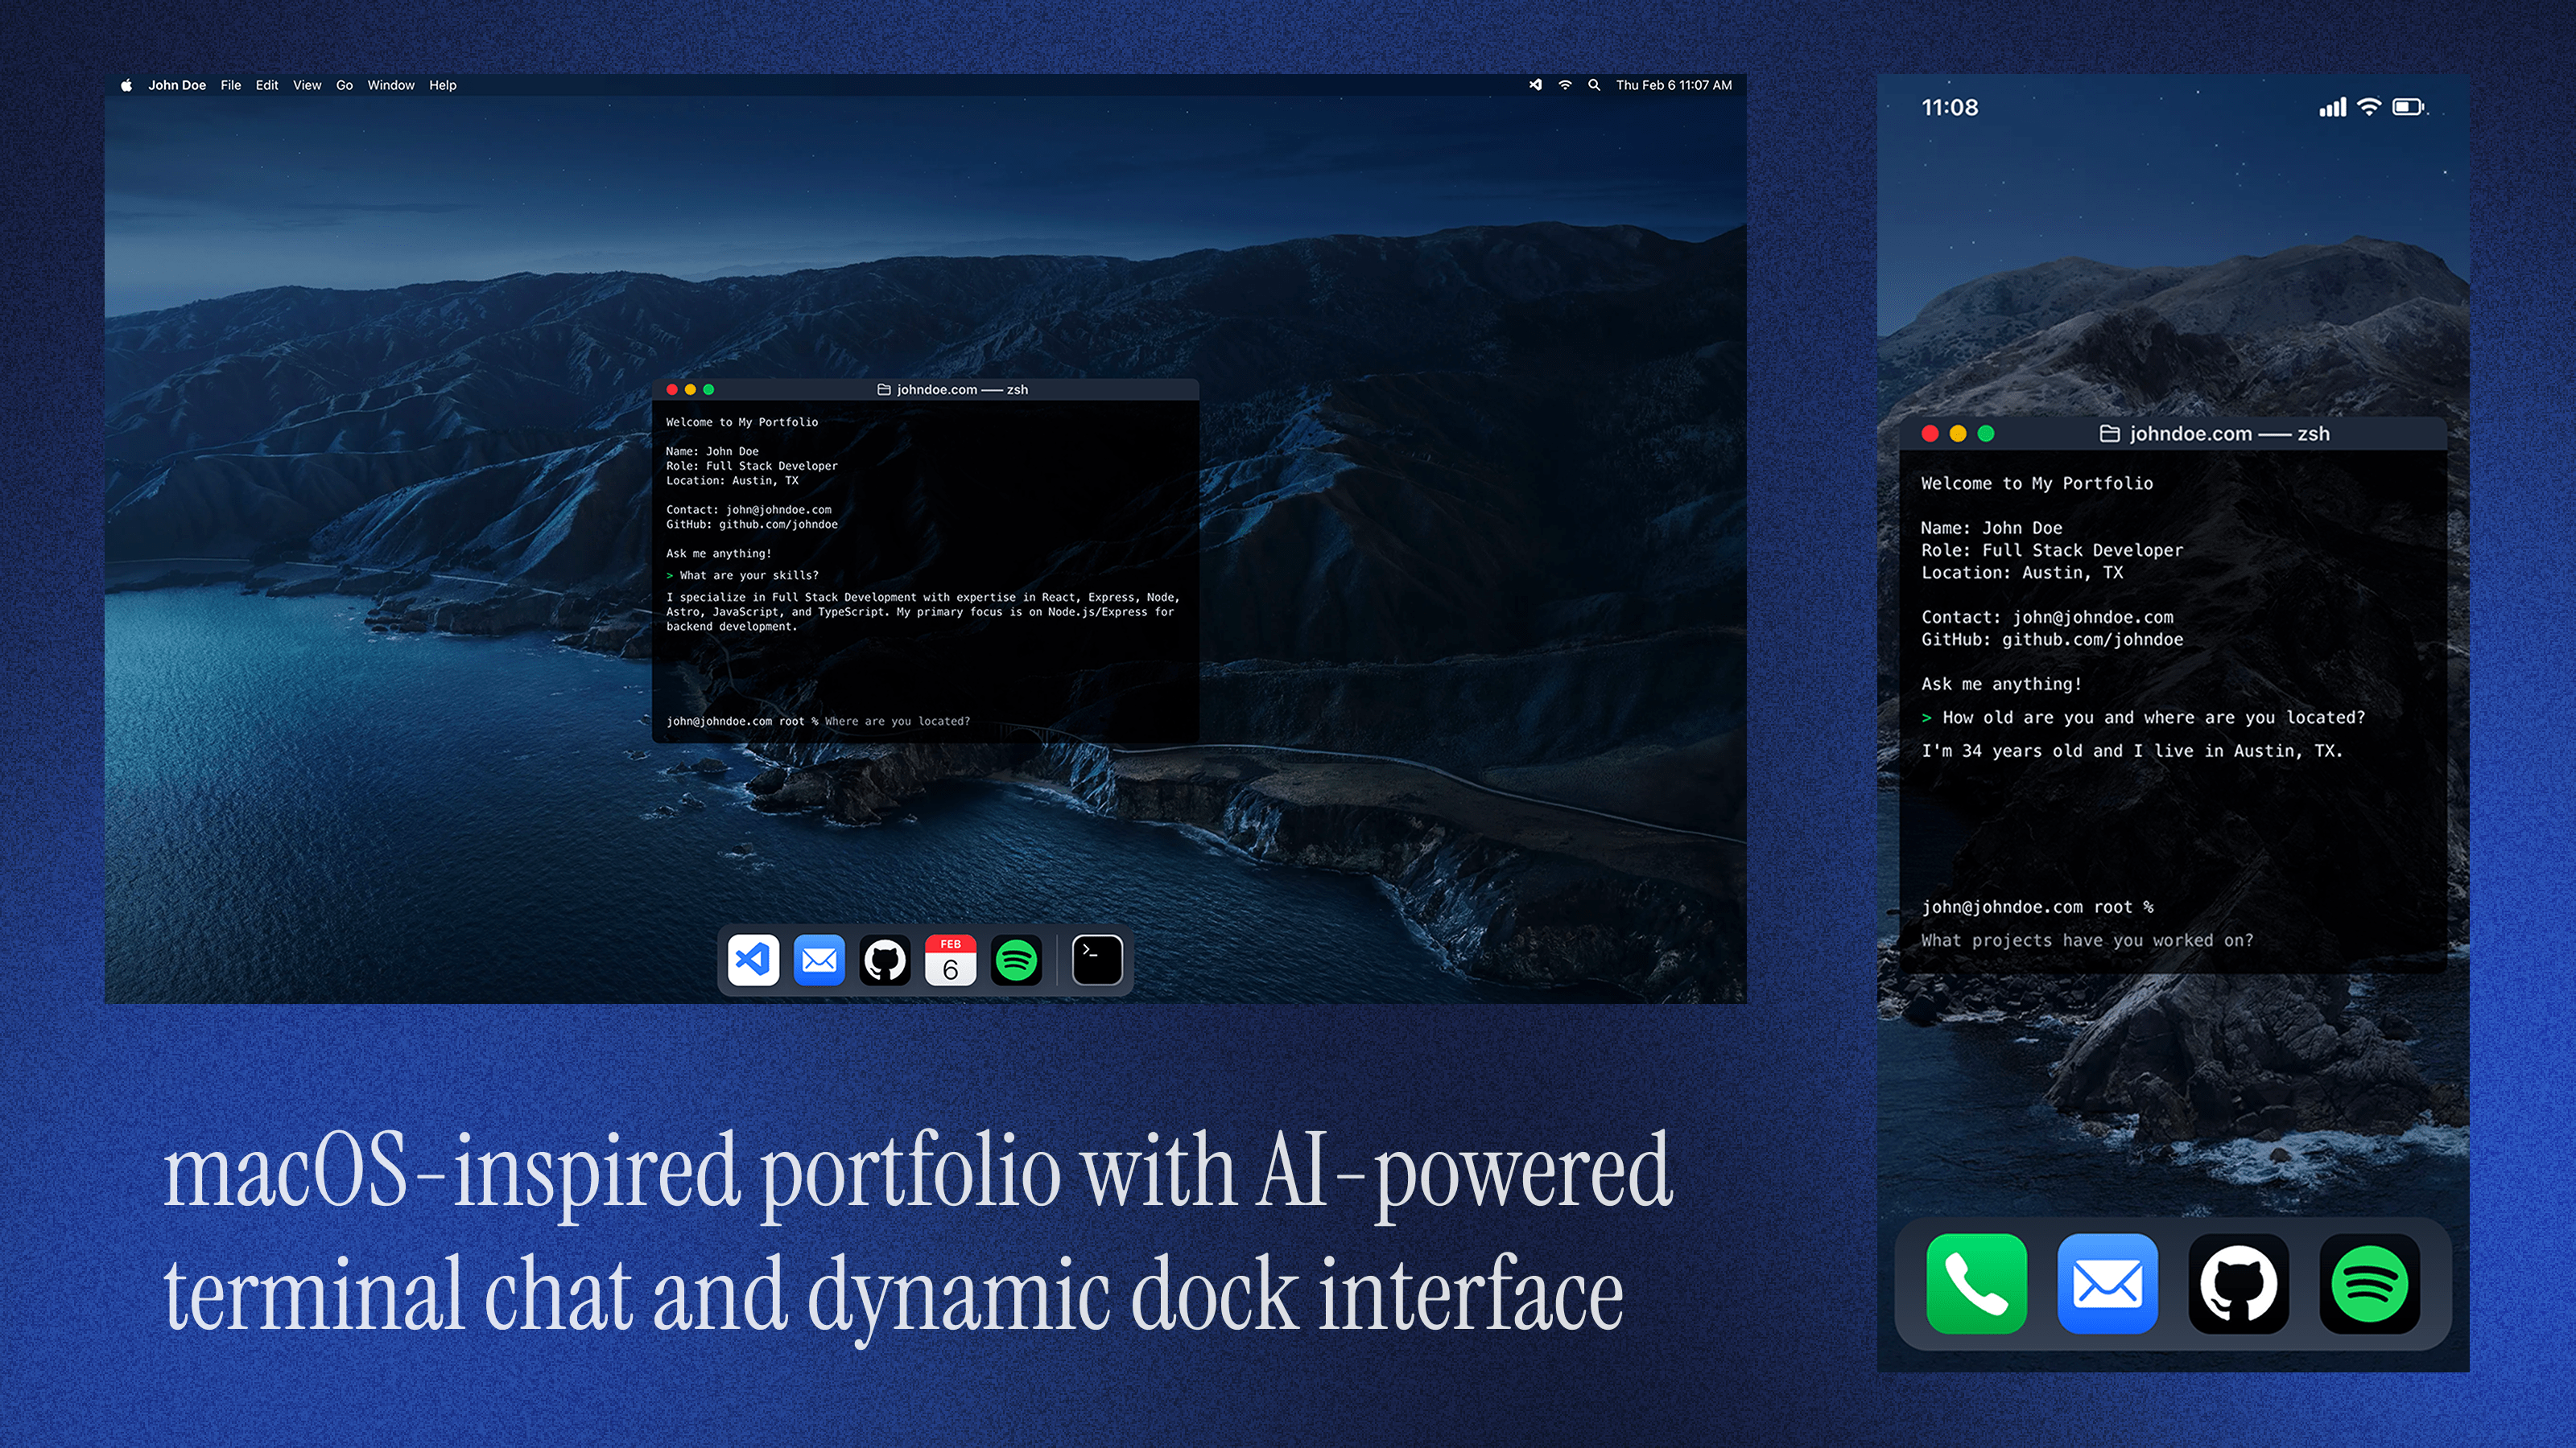Open VS Code from the dock
This screenshot has height=1448, width=2576.
[753, 960]
